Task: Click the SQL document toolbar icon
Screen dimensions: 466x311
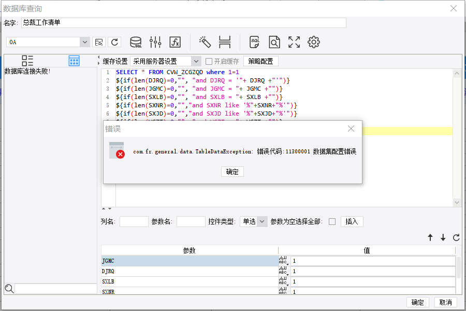Action: click(255, 42)
